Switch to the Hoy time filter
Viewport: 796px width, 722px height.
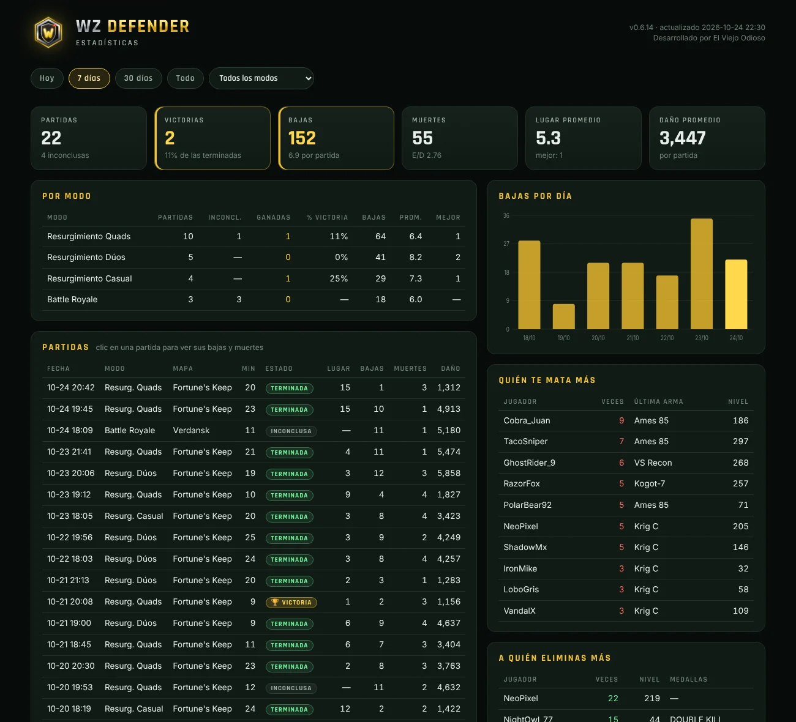(47, 78)
